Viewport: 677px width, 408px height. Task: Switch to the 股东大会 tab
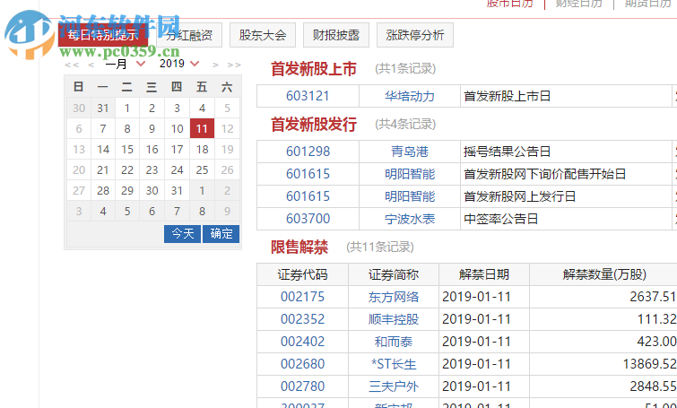263,35
